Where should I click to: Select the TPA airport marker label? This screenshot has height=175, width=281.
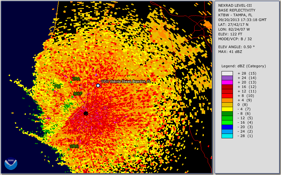coord(76,79)
